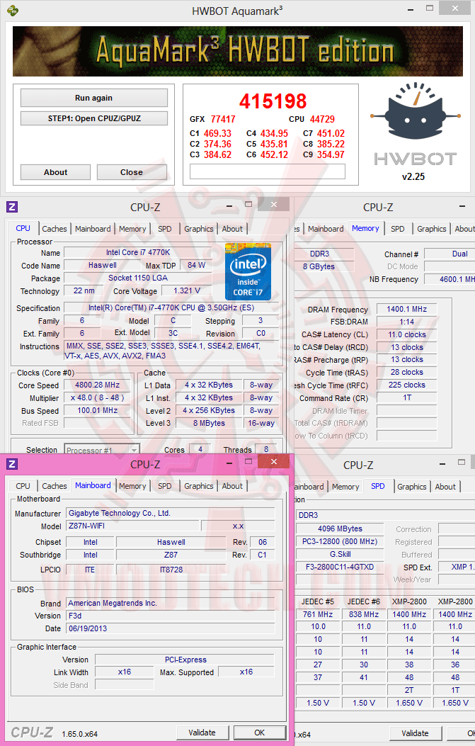Minimize the CPU-Z Mainboard window
Image resolution: width=475 pixels, height=746 pixels.
pyautogui.click(x=229, y=463)
